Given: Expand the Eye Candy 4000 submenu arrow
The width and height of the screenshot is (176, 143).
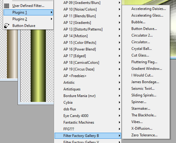Looking at the screenshot, I should click(120, 116).
